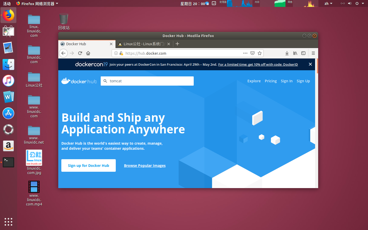
Task: Dismiss the DockerCon19 banner
Action: pos(310,64)
